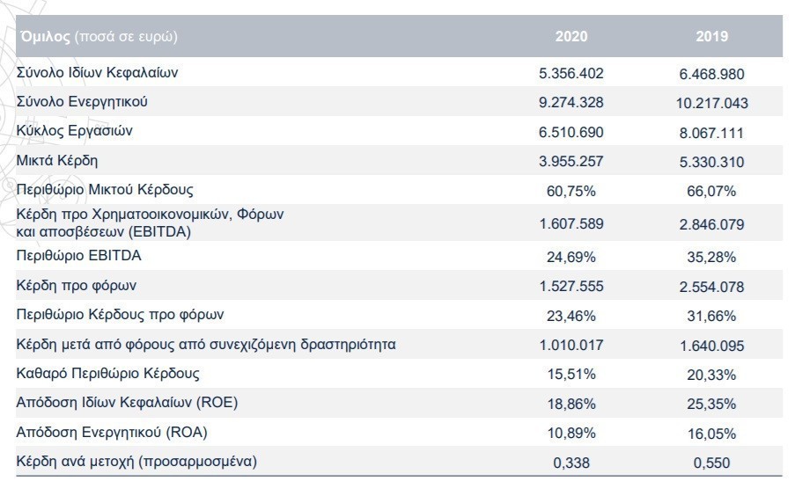This screenshot has height=496, width=795.
Task: Select the Κύκλος Εργασιών row label
Action: point(74,131)
